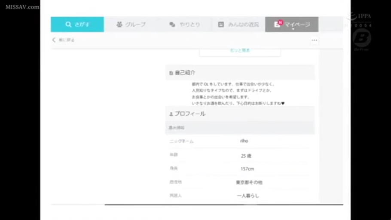Expand the プロフィール section heading
The width and height of the screenshot is (391, 220).
click(x=190, y=114)
